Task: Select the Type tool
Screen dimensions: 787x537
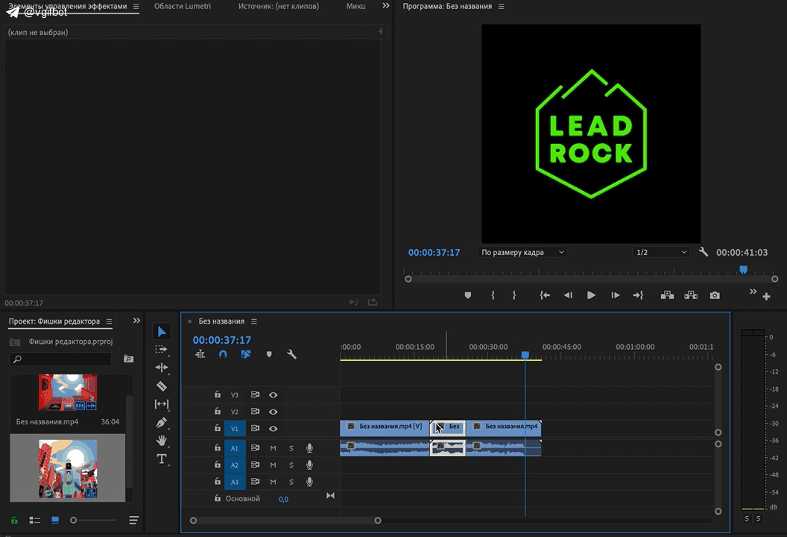Action: [162, 459]
